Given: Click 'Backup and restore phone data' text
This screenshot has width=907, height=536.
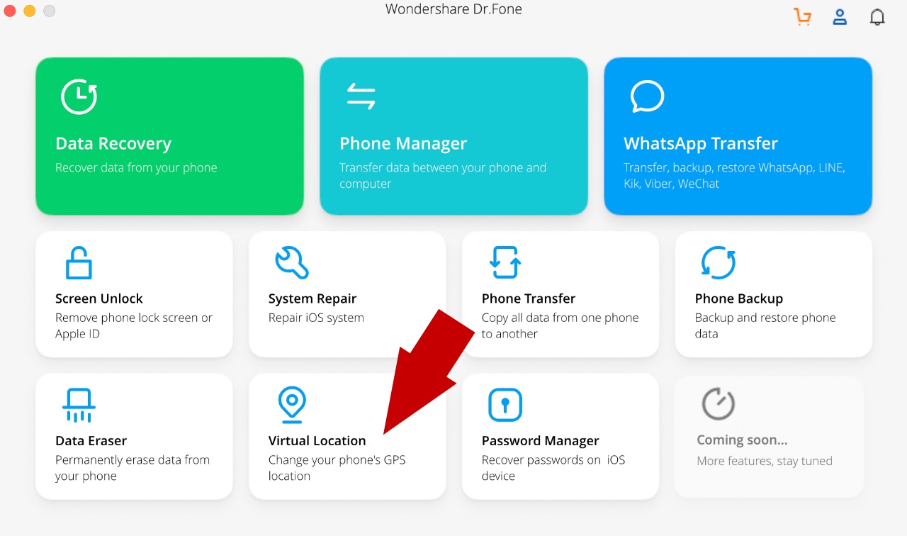Looking at the screenshot, I should tap(765, 325).
